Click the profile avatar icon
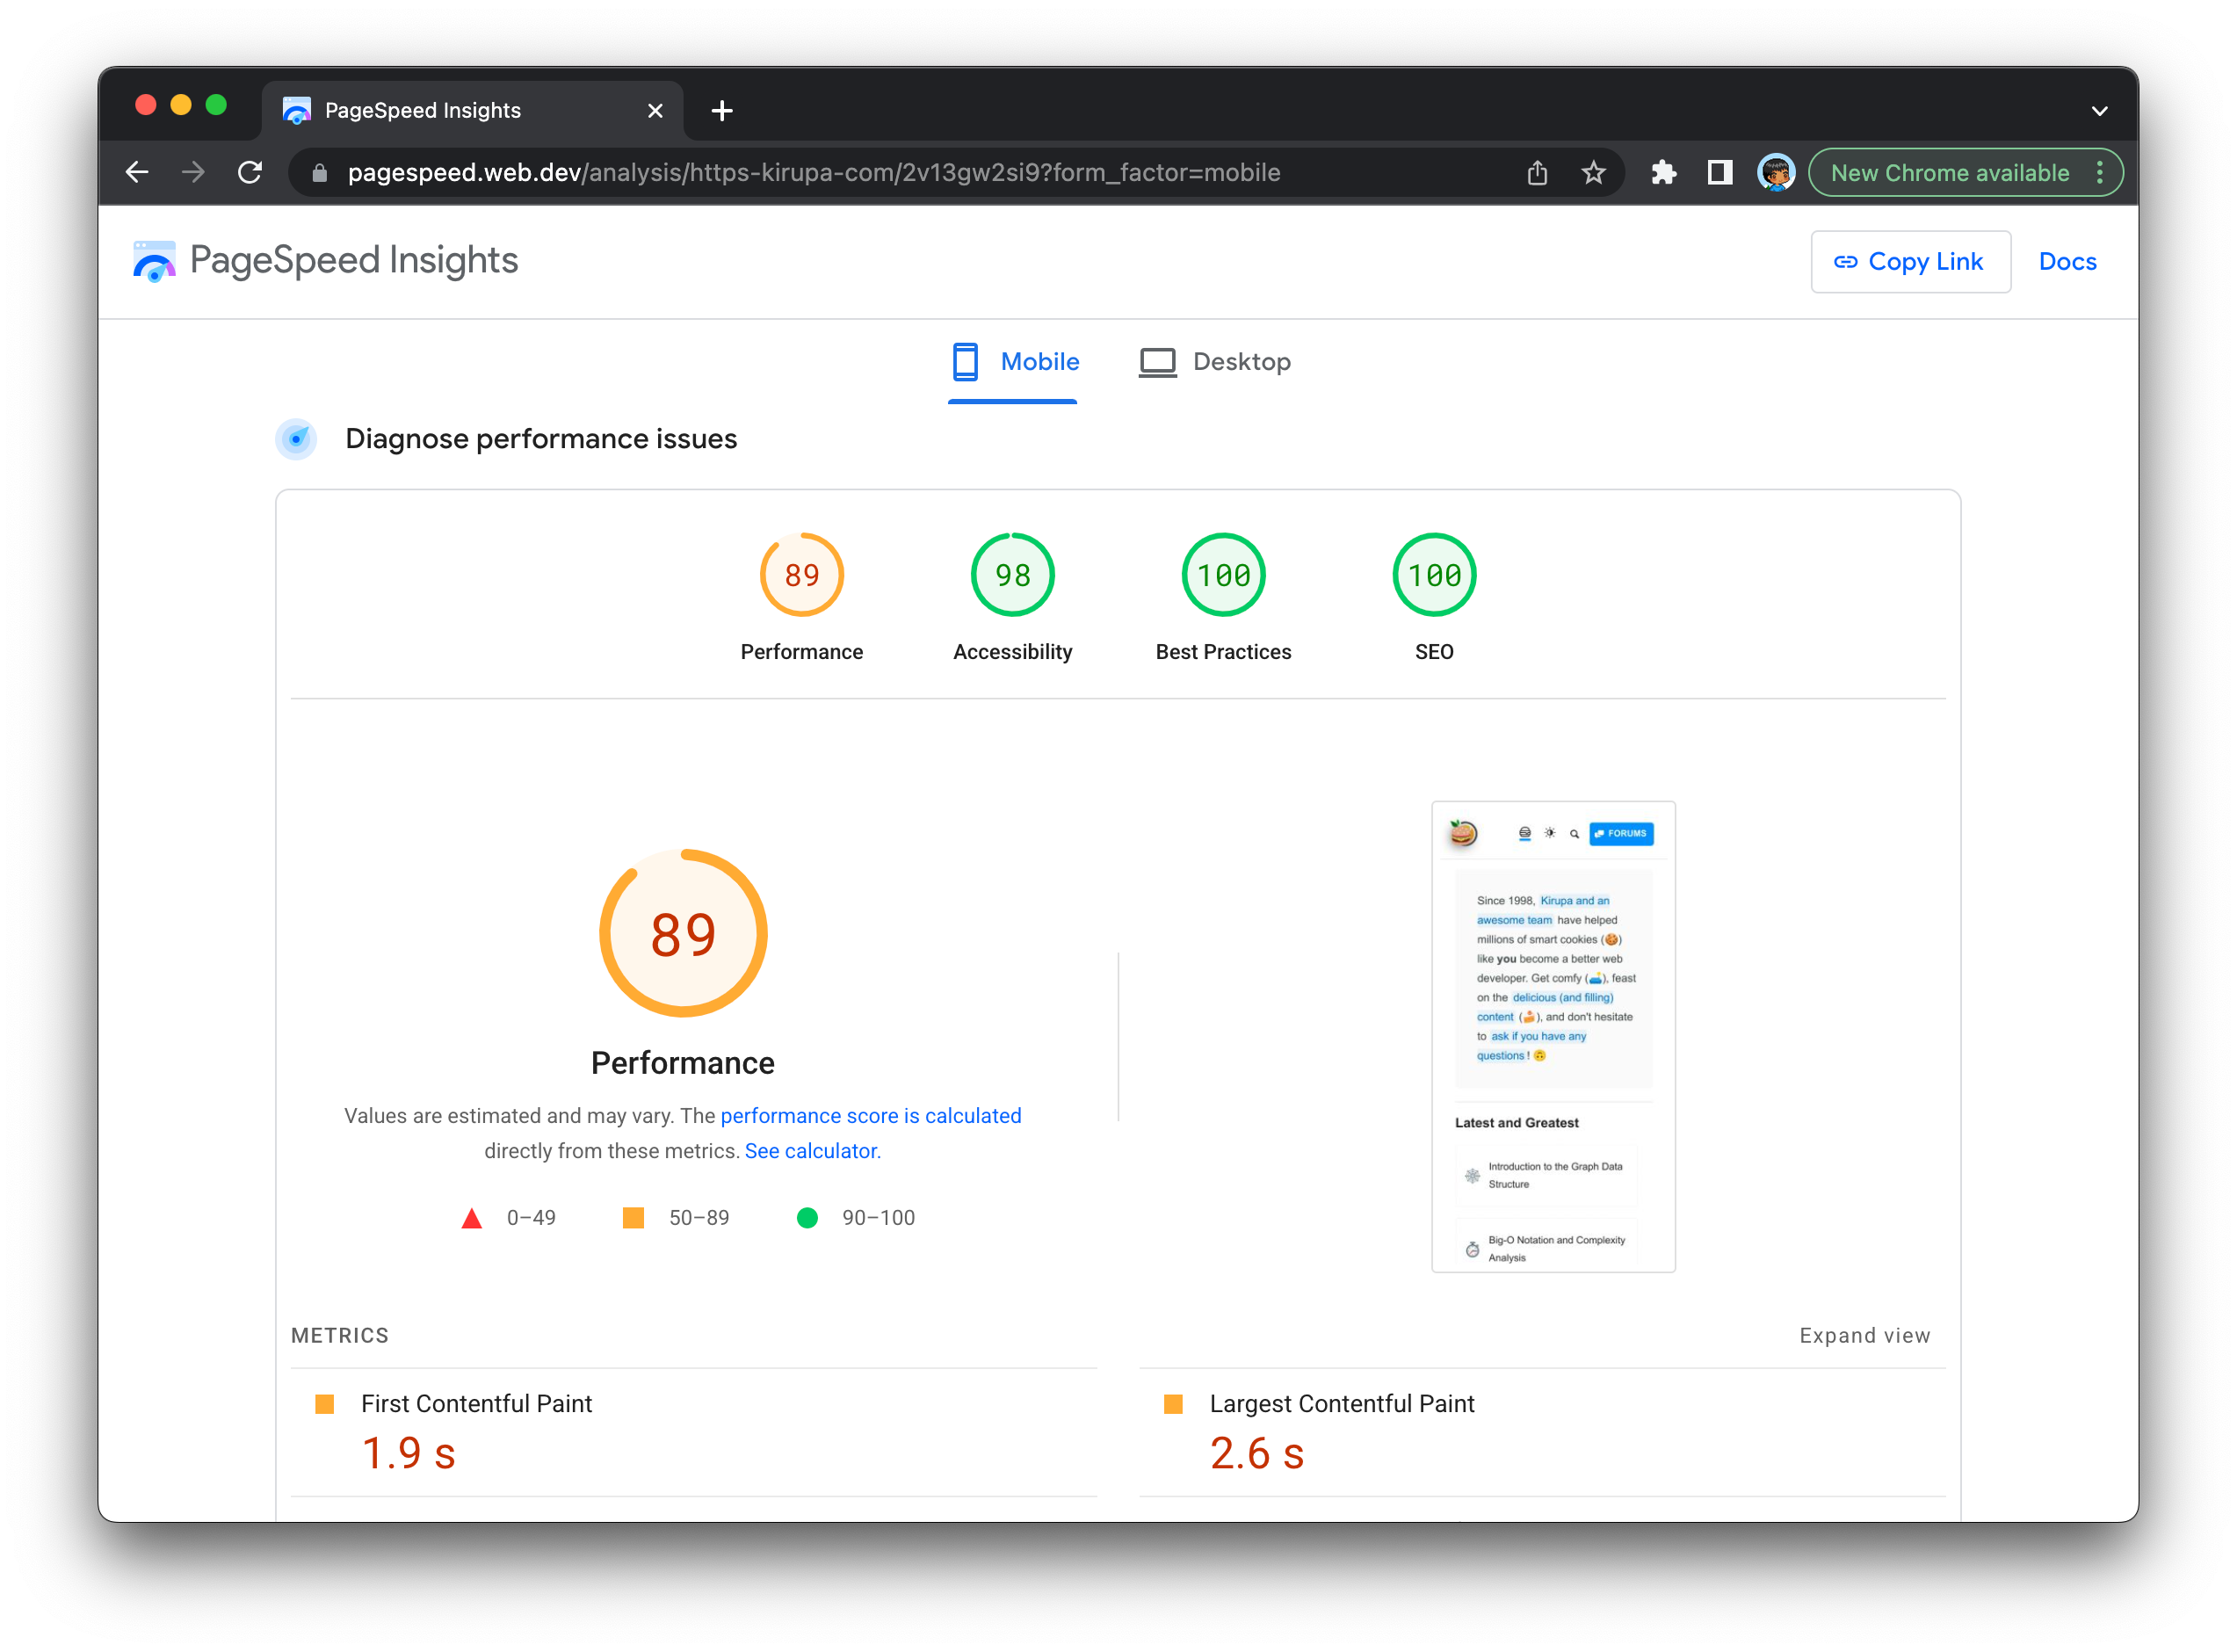This screenshot has height=1652, width=2237. pos(1775,173)
